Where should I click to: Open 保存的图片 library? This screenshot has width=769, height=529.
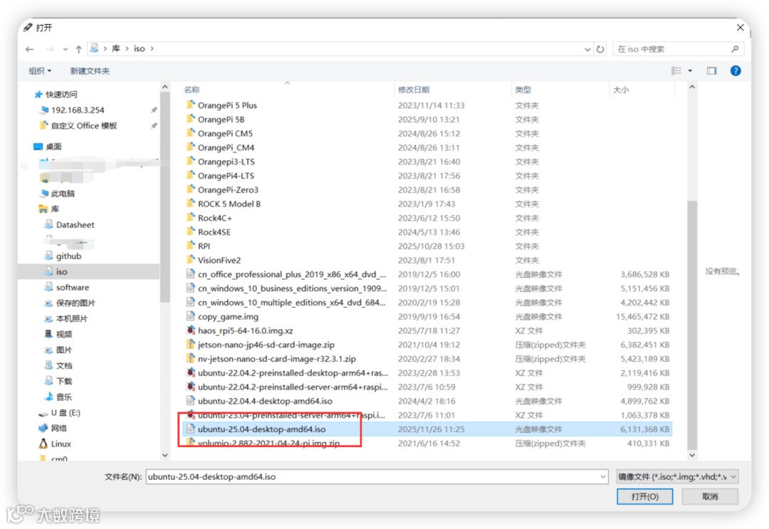75,303
